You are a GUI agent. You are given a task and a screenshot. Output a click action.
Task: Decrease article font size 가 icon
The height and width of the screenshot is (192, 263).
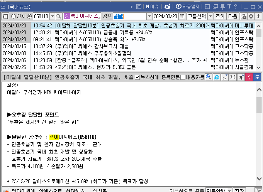pyautogui.click(x=225, y=77)
